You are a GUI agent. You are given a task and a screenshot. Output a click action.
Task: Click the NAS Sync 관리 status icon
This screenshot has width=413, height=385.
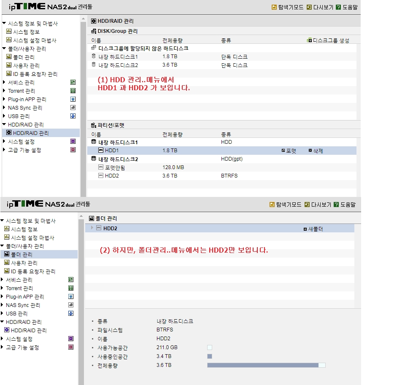pos(73,108)
